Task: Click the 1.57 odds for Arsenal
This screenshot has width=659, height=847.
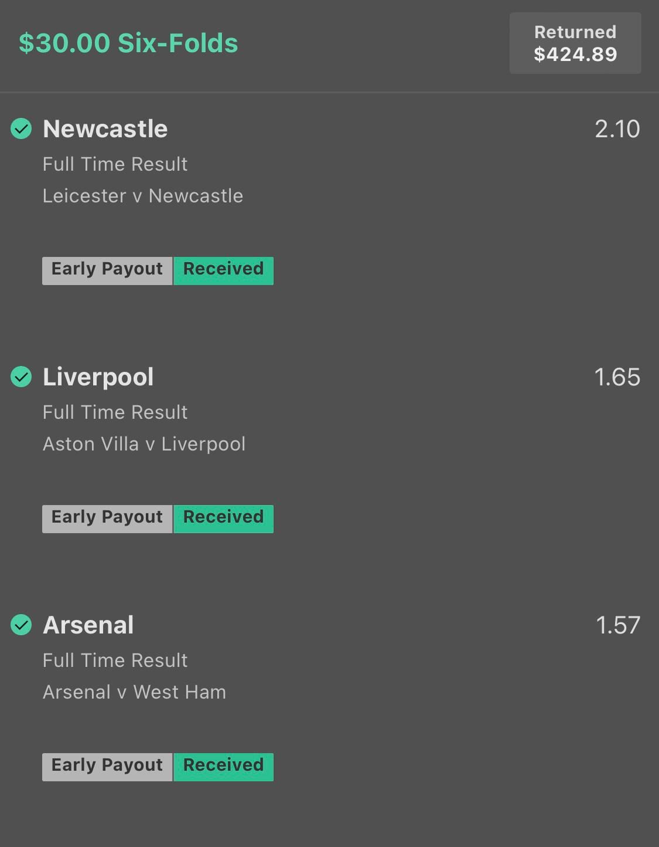Action: point(618,625)
